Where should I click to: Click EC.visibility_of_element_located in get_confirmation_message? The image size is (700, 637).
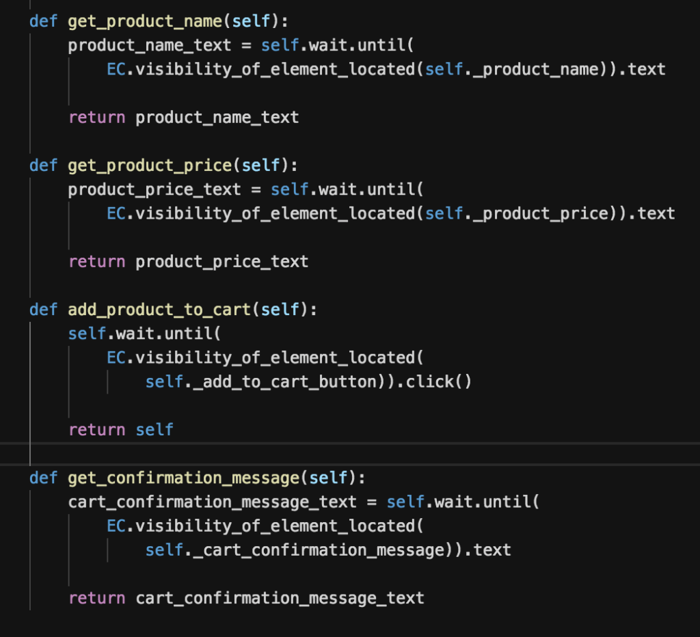(x=260, y=526)
